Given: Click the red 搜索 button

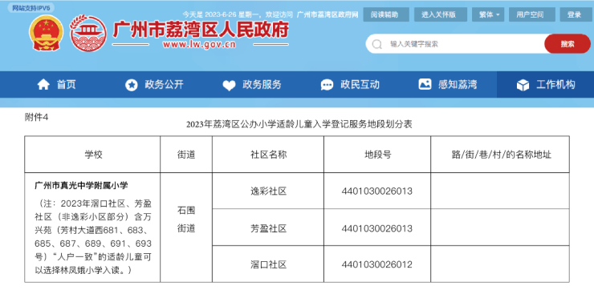Looking at the screenshot, I should (567, 44).
